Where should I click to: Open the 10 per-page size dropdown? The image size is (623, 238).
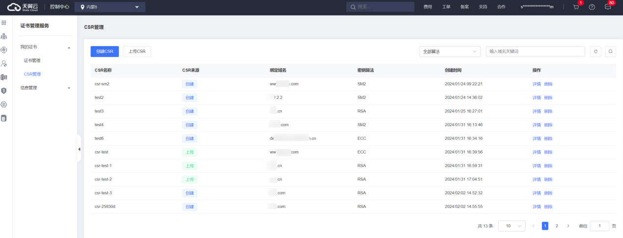[512, 226]
